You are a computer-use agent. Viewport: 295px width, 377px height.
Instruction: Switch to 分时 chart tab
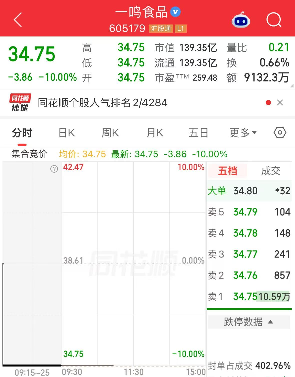pos(22,133)
